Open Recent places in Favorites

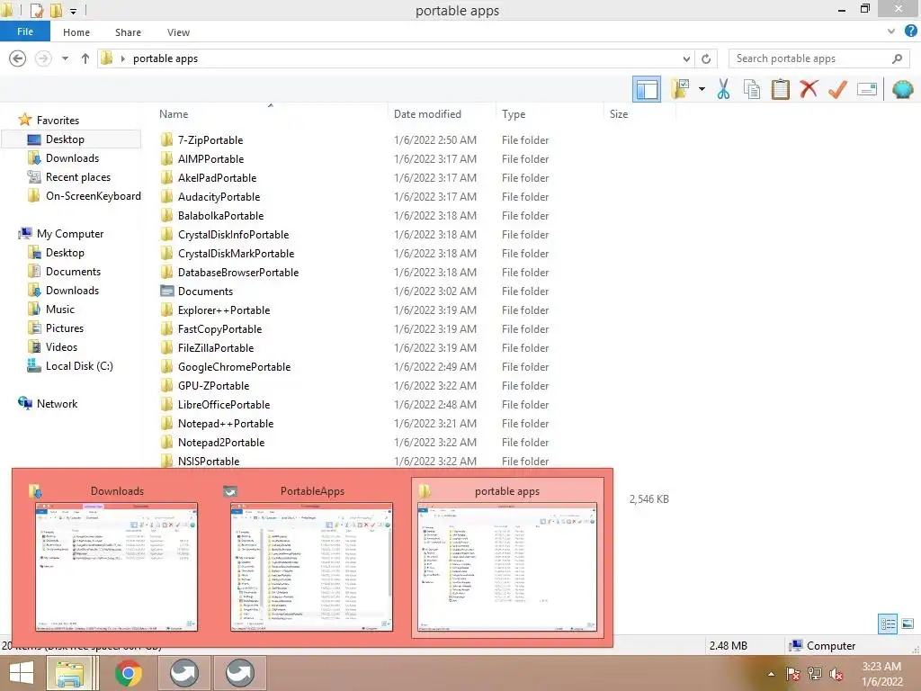click(77, 177)
